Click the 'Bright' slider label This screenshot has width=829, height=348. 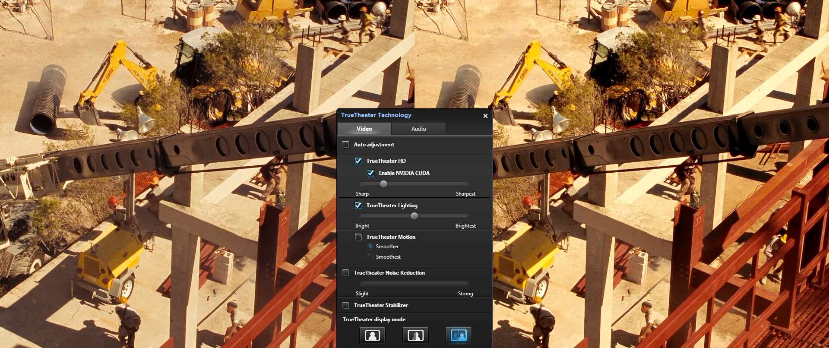[362, 226]
